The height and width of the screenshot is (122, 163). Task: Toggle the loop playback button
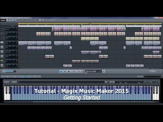click(x=61, y=72)
